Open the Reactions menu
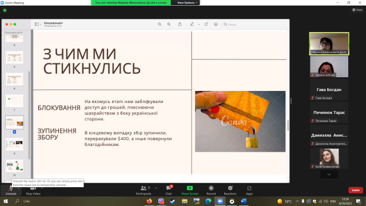366x206 pixels. (230, 190)
